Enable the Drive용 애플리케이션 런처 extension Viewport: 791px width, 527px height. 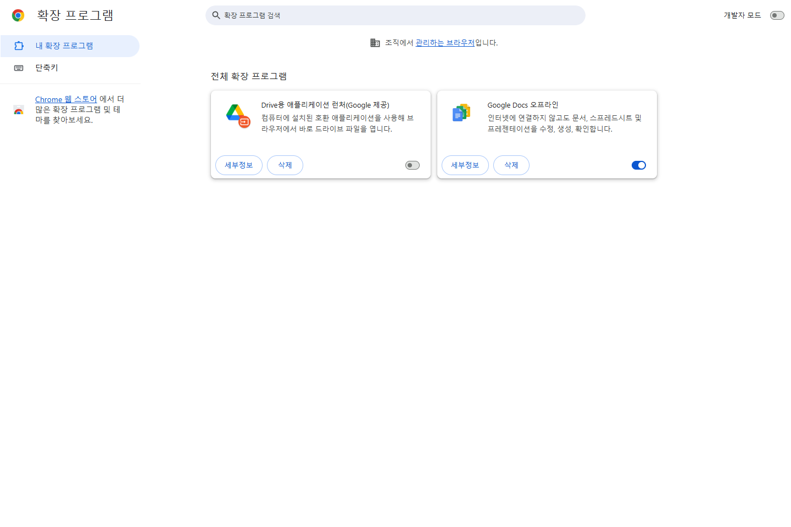413,165
